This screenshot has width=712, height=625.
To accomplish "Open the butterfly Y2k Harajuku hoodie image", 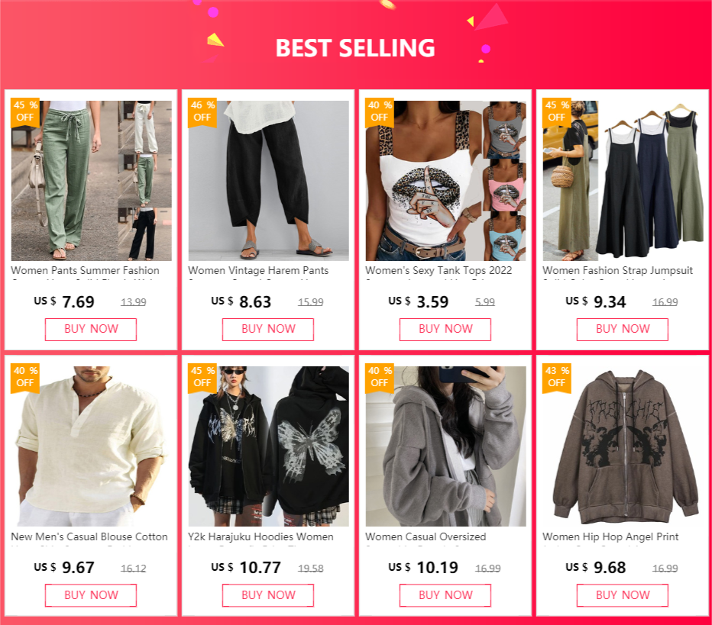I will click(268, 446).
